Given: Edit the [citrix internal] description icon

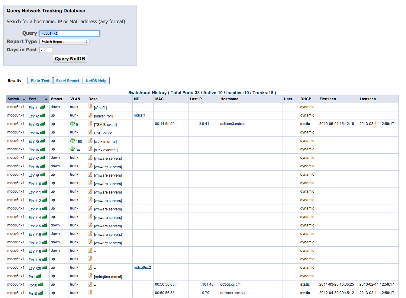Looking at the screenshot, I should [x=90, y=140].
